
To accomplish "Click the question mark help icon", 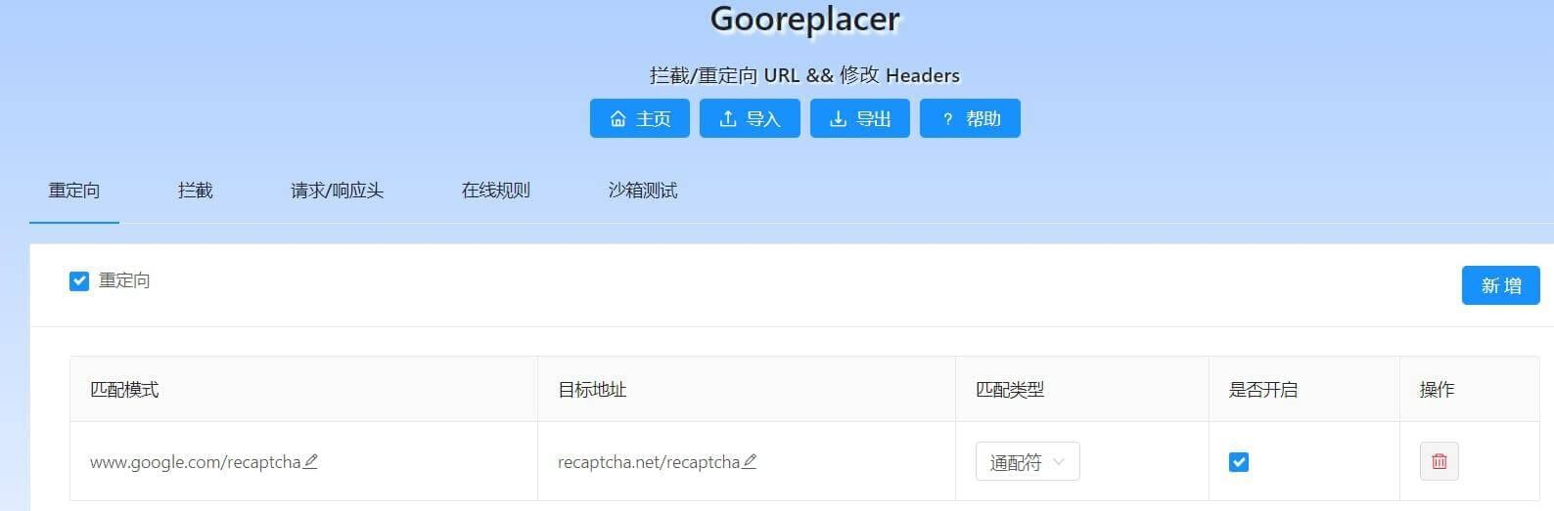I will coord(947,119).
